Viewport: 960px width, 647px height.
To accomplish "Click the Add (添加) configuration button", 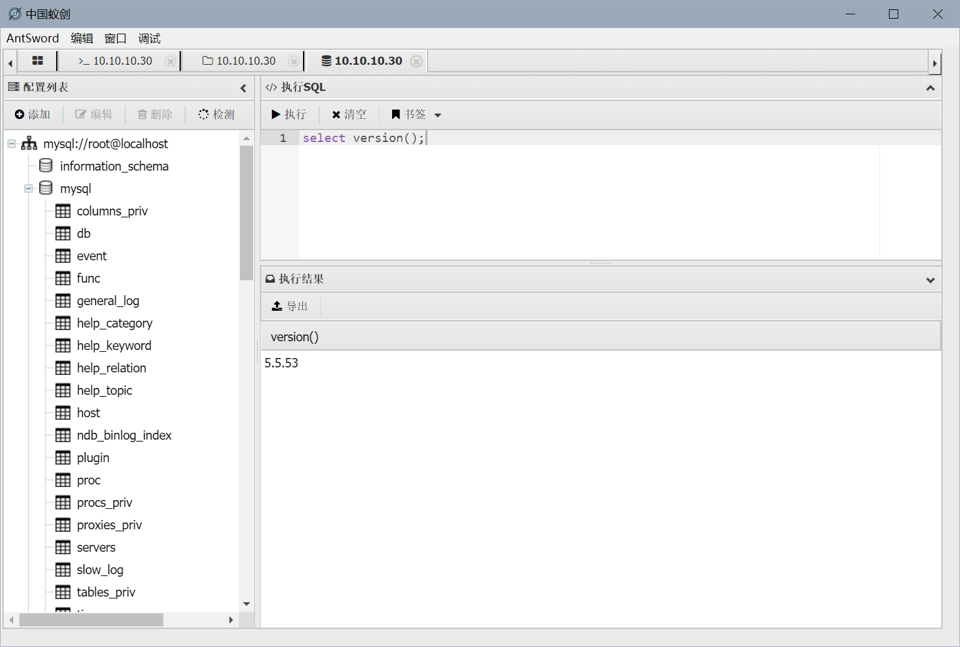I will [x=32, y=115].
